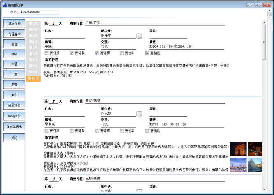Enable 要订票 checkbox for day 2
The width and height of the screenshot is (274, 195).
tap(97, 131)
